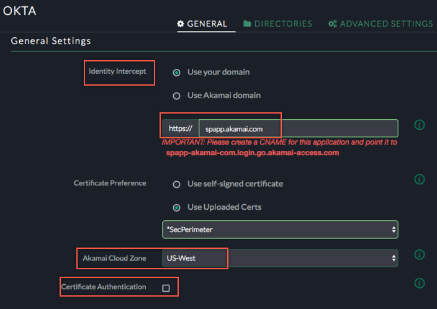Open info icon beside Akamai Cloud Zone dropdown
Viewport: 437px width, 309px height.
[x=419, y=255]
